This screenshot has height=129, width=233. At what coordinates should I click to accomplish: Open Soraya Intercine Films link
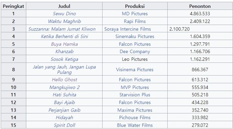[128, 29]
